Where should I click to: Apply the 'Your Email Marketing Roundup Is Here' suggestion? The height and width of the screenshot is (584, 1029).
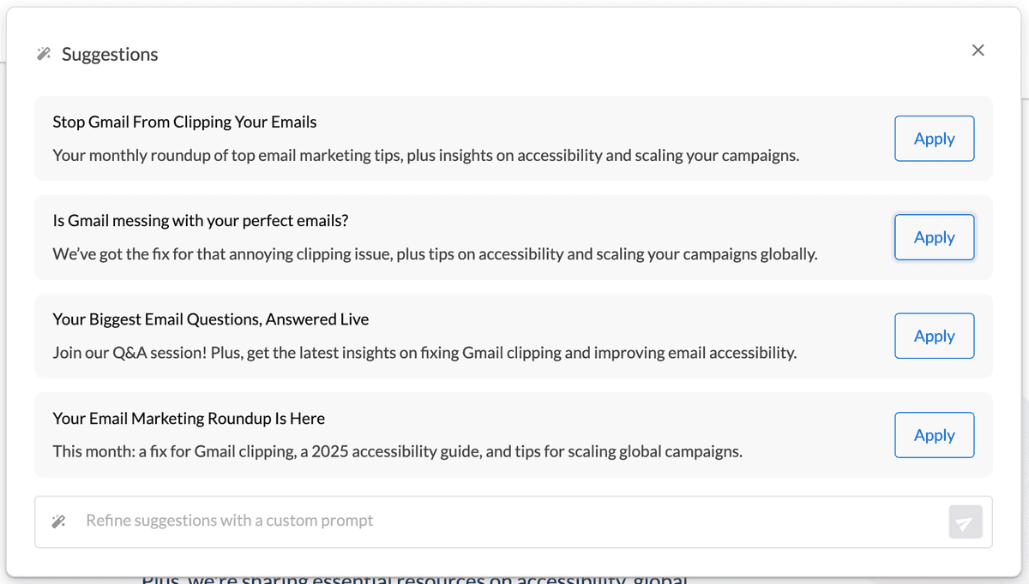pyautogui.click(x=934, y=434)
